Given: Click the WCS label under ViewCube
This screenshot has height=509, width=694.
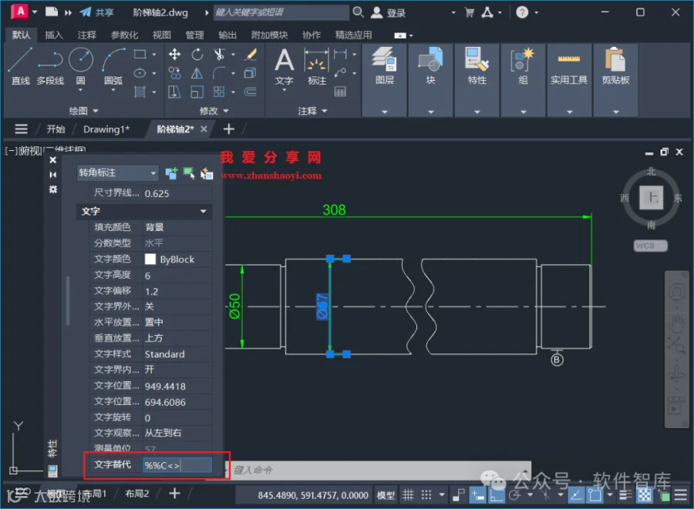Looking at the screenshot, I should (651, 246).
